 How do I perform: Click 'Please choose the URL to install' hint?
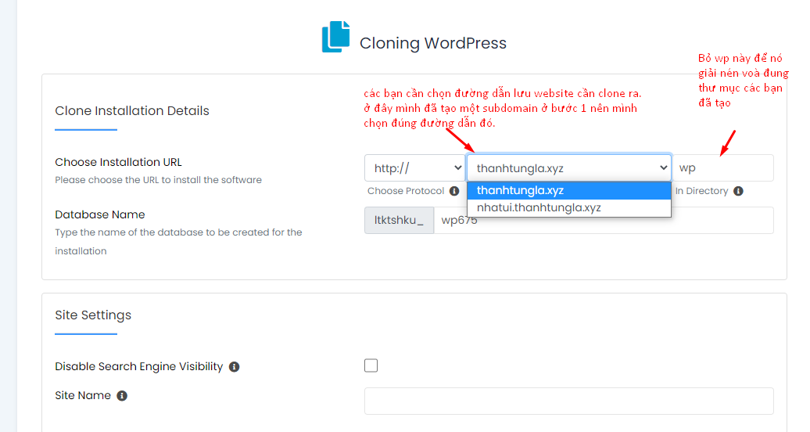click(158, 180)
